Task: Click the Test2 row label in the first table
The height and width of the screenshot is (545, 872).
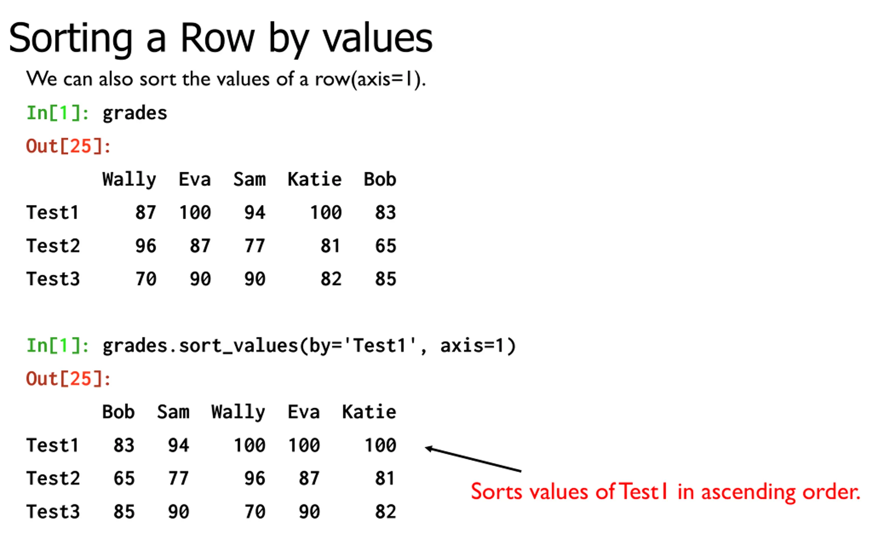Action: (x=53, y=246)
